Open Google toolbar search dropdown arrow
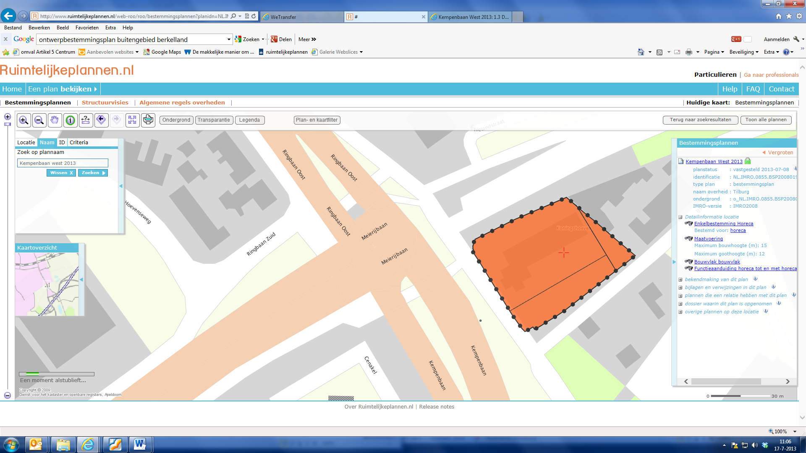Image resolution: width=806 pixels, height=453 pixels. pos(229,39)
